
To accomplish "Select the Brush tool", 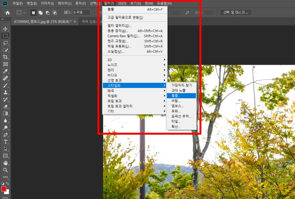I will (x=5, y=85).
